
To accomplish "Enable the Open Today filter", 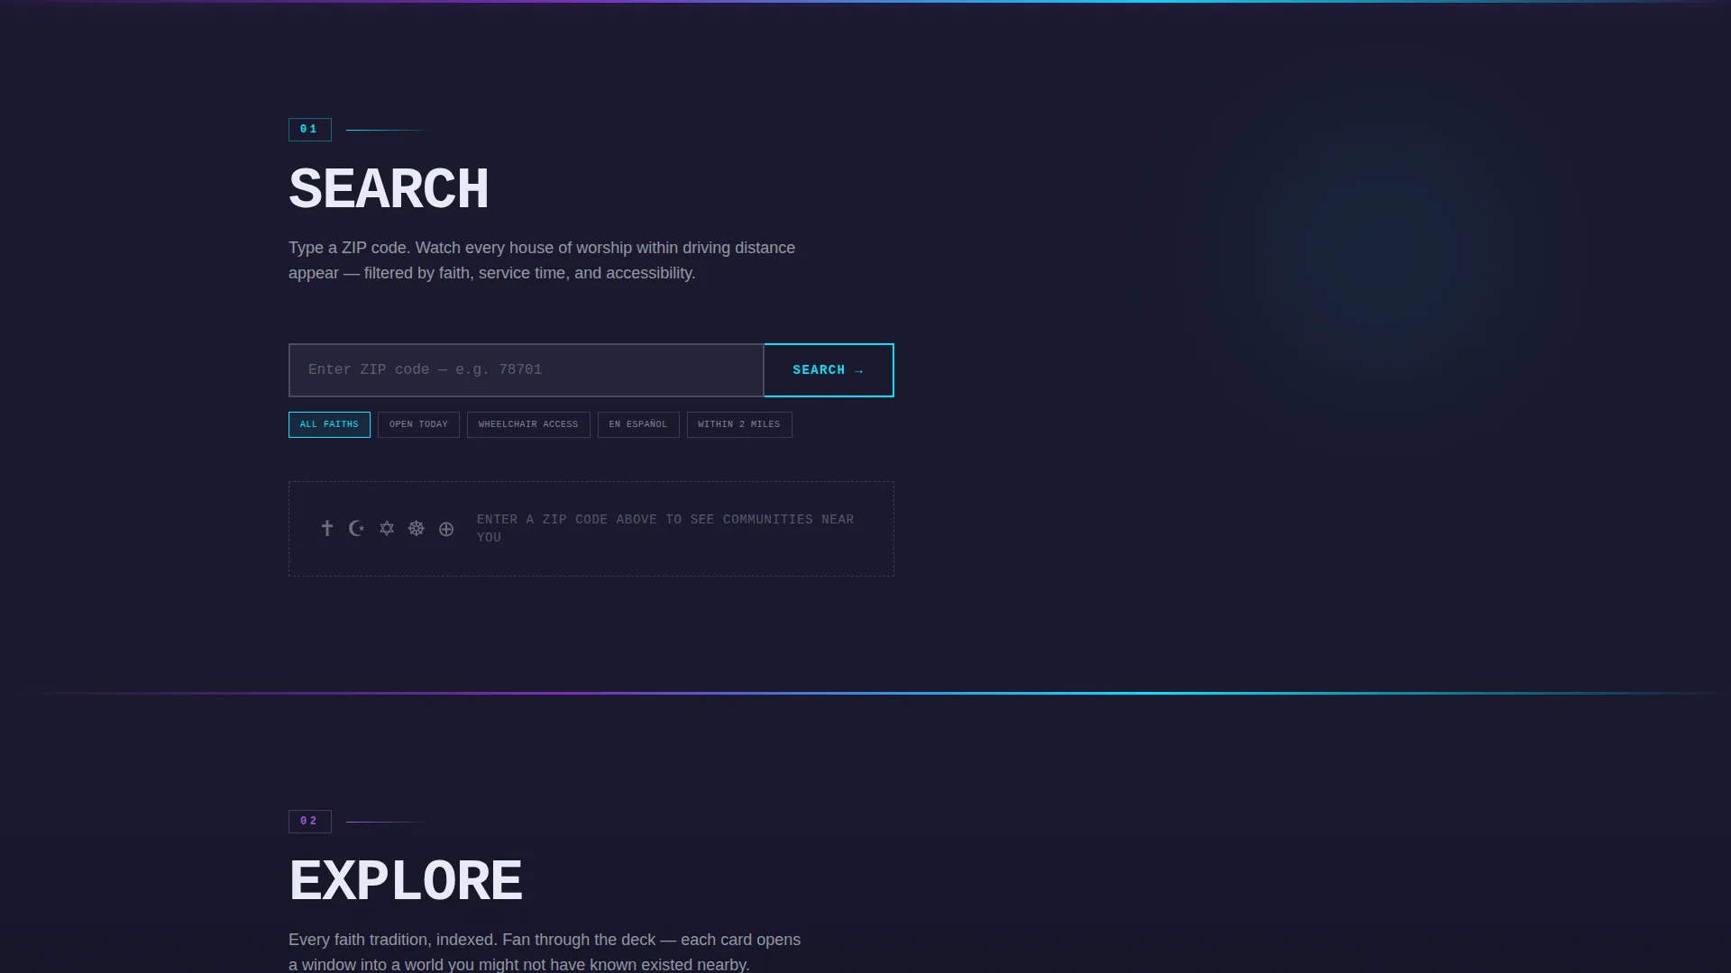I will [x=418, y=424].
